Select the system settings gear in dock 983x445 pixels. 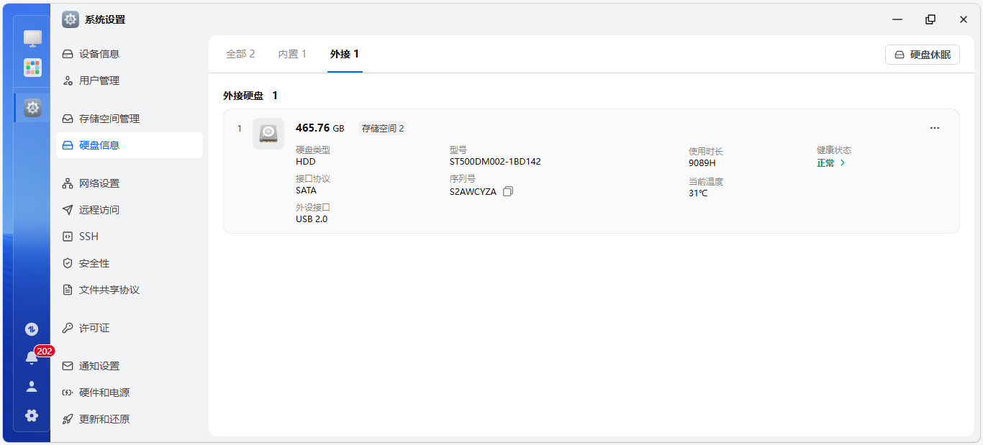pos(32,108)
